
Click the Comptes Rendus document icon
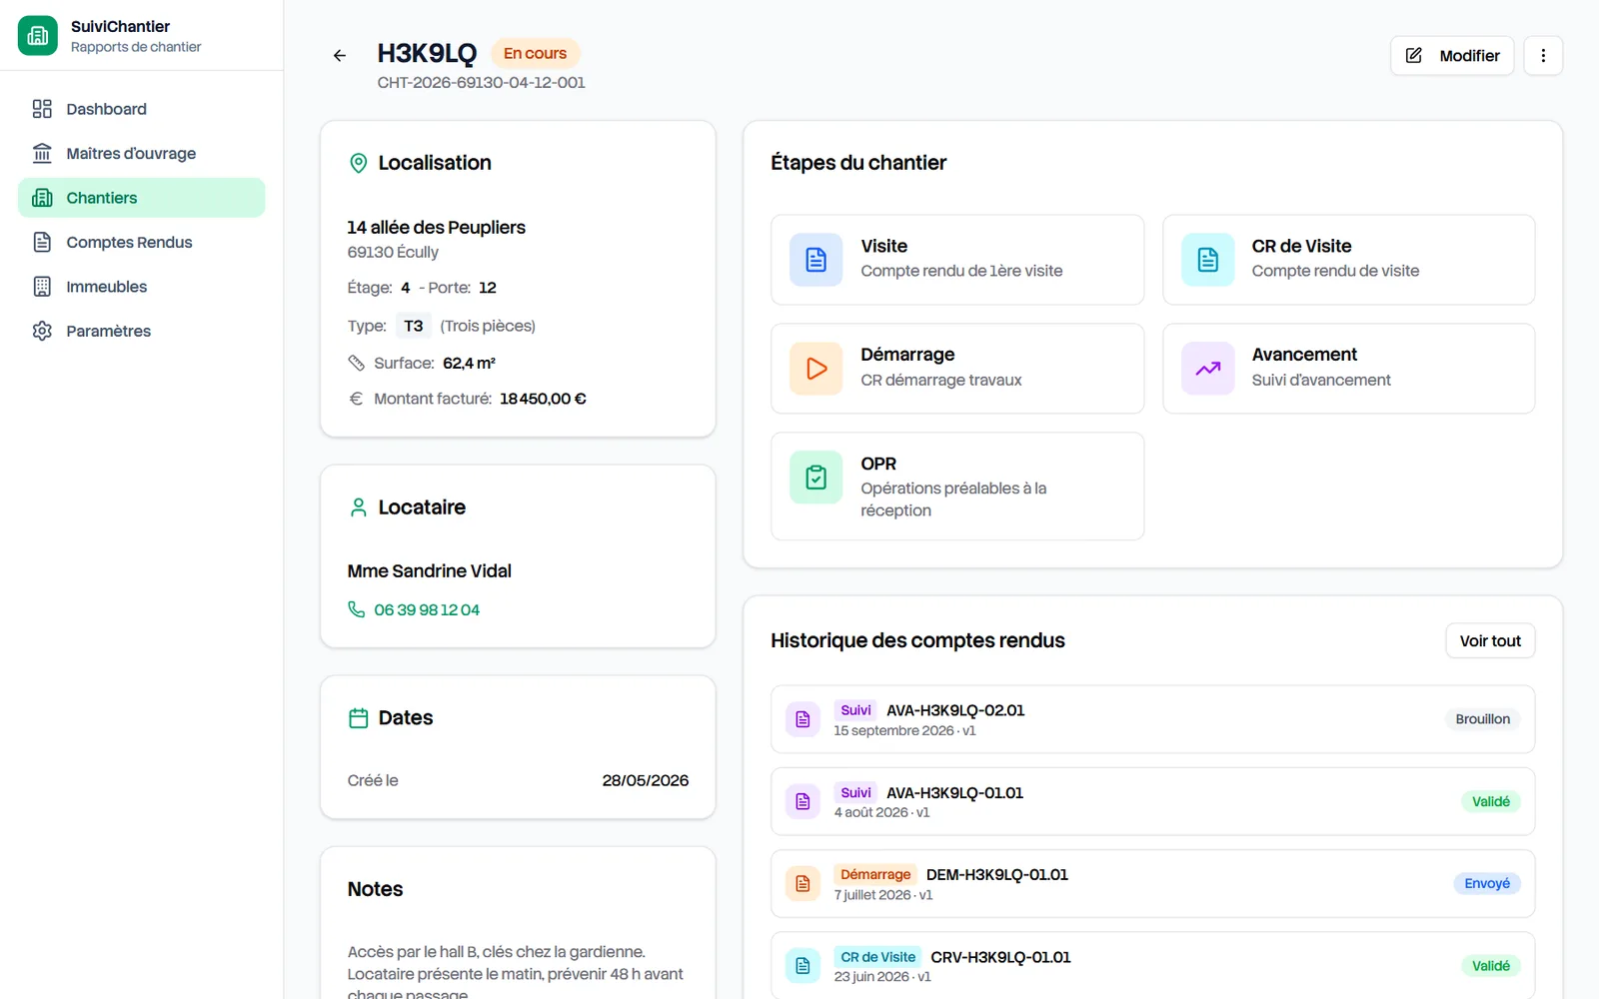click(42, 242)
